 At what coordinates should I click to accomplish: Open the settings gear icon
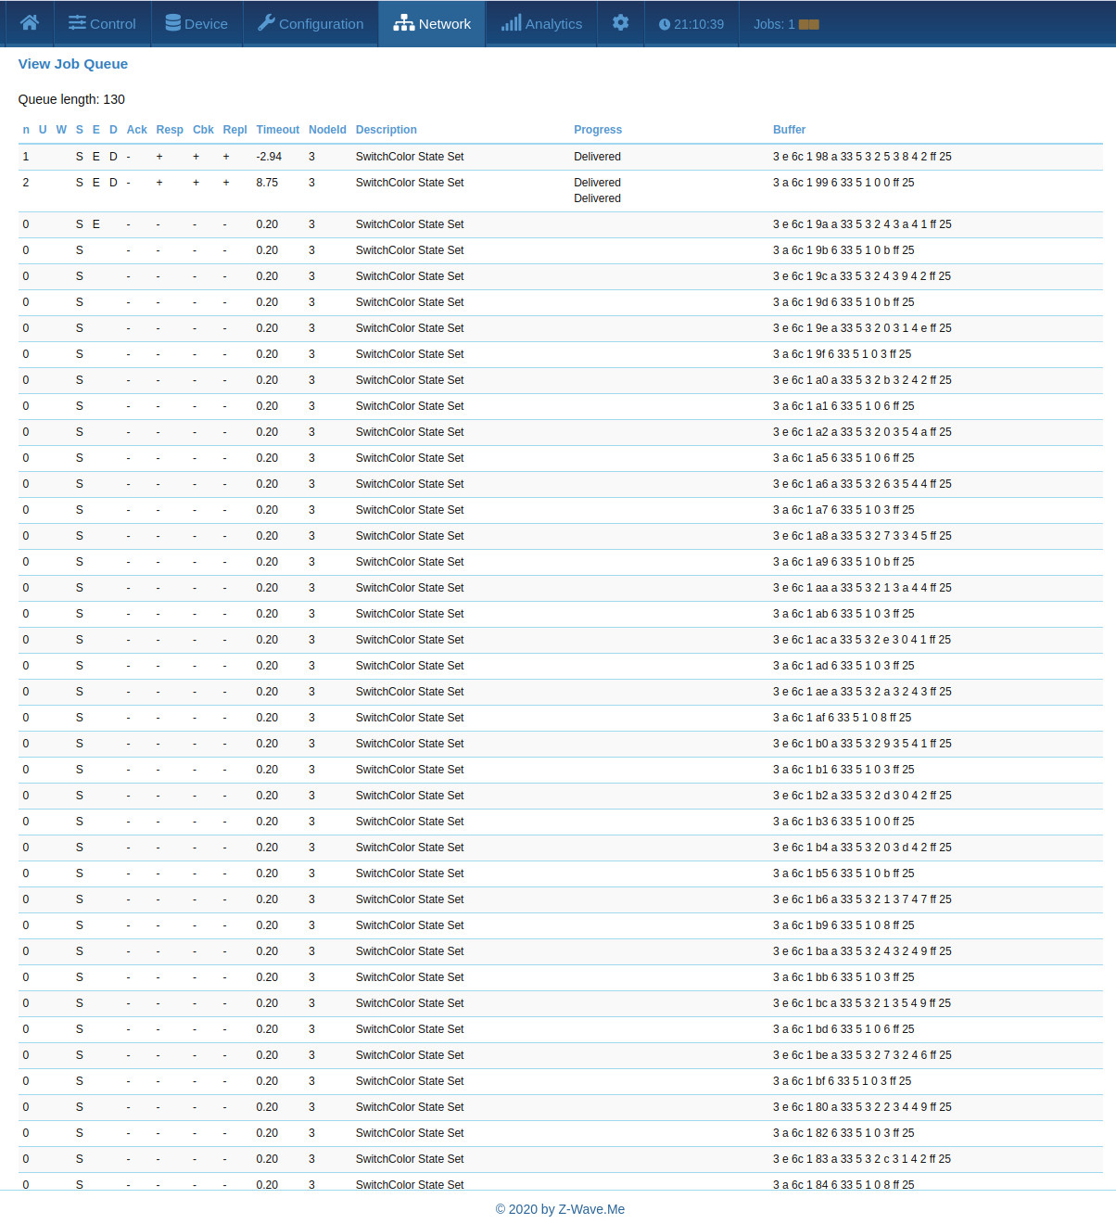620,23
